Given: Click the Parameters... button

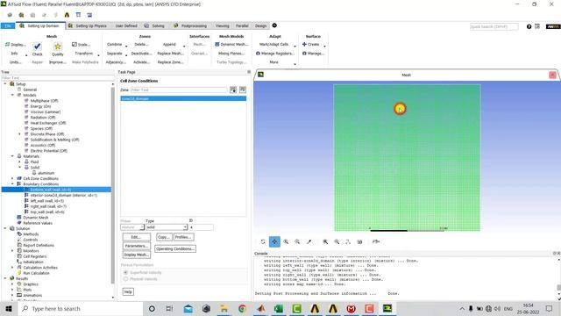Looking at the screenshot, I should (137, 246).
